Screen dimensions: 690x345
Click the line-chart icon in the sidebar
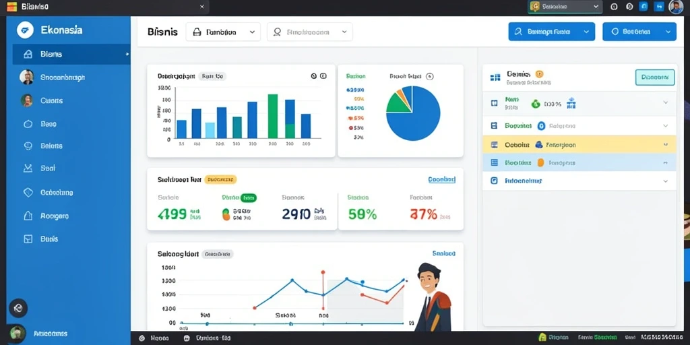28,168
